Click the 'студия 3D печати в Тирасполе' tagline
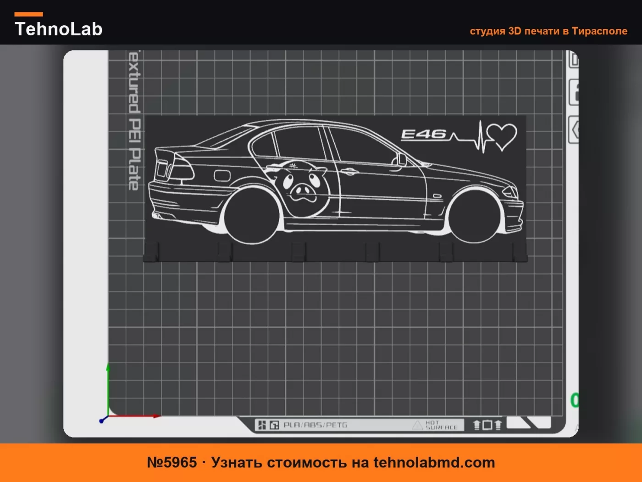This screenshot has height=482, width=642. coord(548,31)
